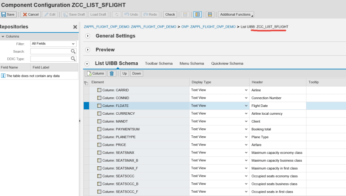The height and width of the screenshot is (196, 346).
Task: Add a new column with the Column button
Action: (x=95, y=73)
